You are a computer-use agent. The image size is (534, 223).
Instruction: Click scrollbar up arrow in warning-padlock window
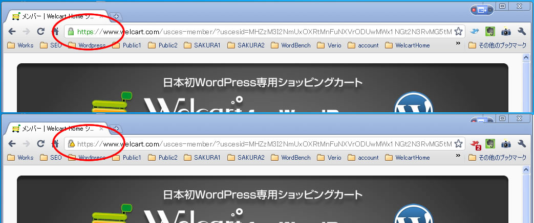click(x=526, y=170)
